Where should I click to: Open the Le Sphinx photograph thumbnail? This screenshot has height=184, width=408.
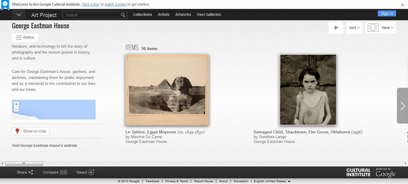point(167,90)
